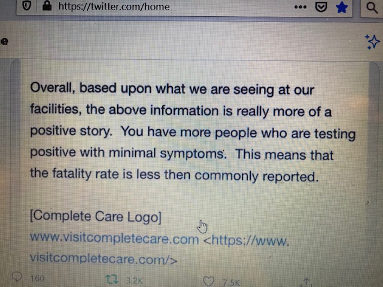Image resolution: width=383 pixels, height=287 pixels.
Task: Retweet using the green arrows icon
Action: click(111, 279)
